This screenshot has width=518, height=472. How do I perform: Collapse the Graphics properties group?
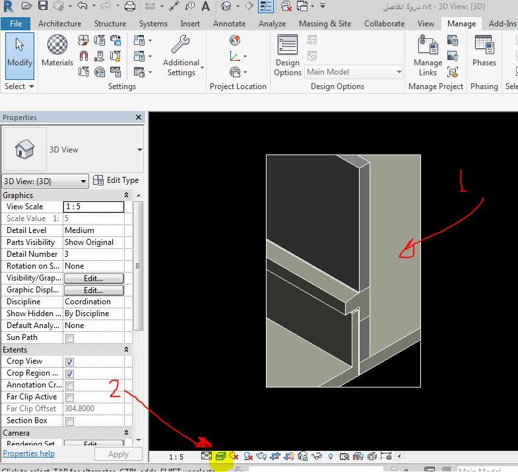point(126,195)
